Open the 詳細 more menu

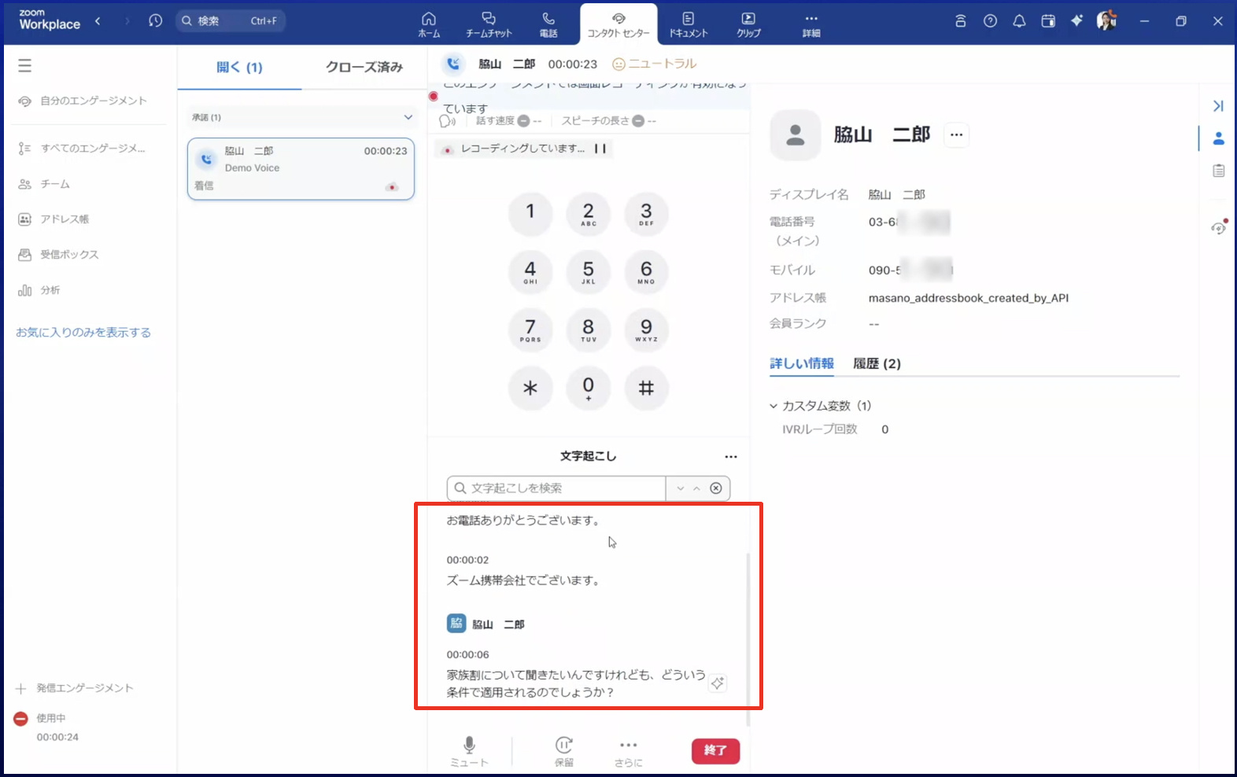[x=811, y=24]
